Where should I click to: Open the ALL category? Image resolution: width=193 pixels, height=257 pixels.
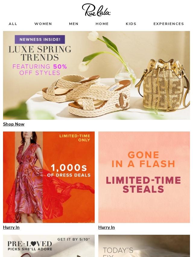click(x=13, y=24)
